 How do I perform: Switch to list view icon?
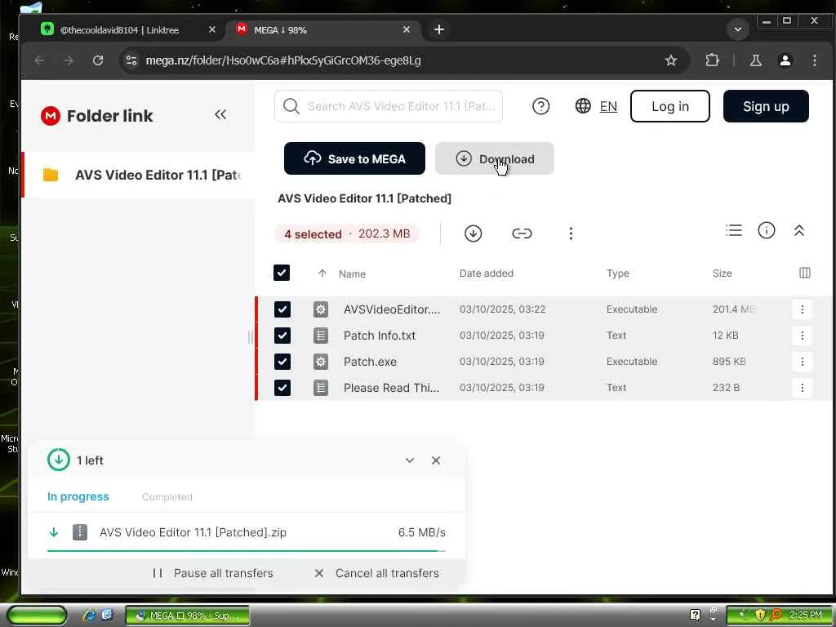pyautogui.click(x=734, y=230)
